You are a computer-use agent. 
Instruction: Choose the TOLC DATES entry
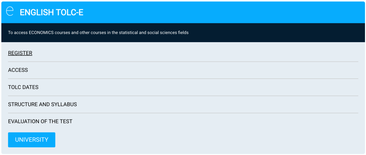[x=23, y=87]
